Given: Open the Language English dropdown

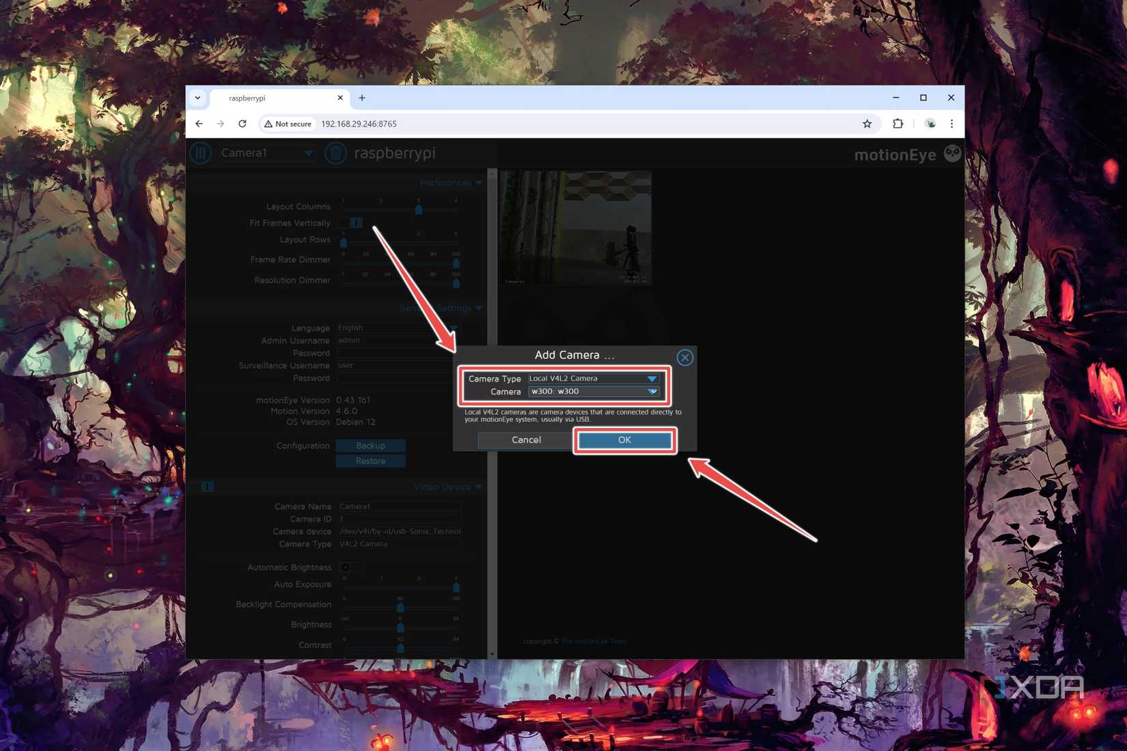Looking at the screenshot, I should tap(398, 328).
